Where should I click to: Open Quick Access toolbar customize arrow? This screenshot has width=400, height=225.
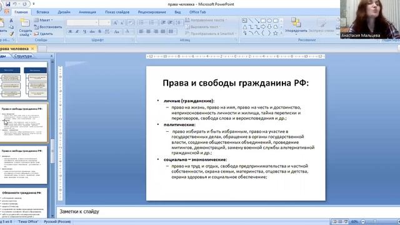[x=34, y=4]
